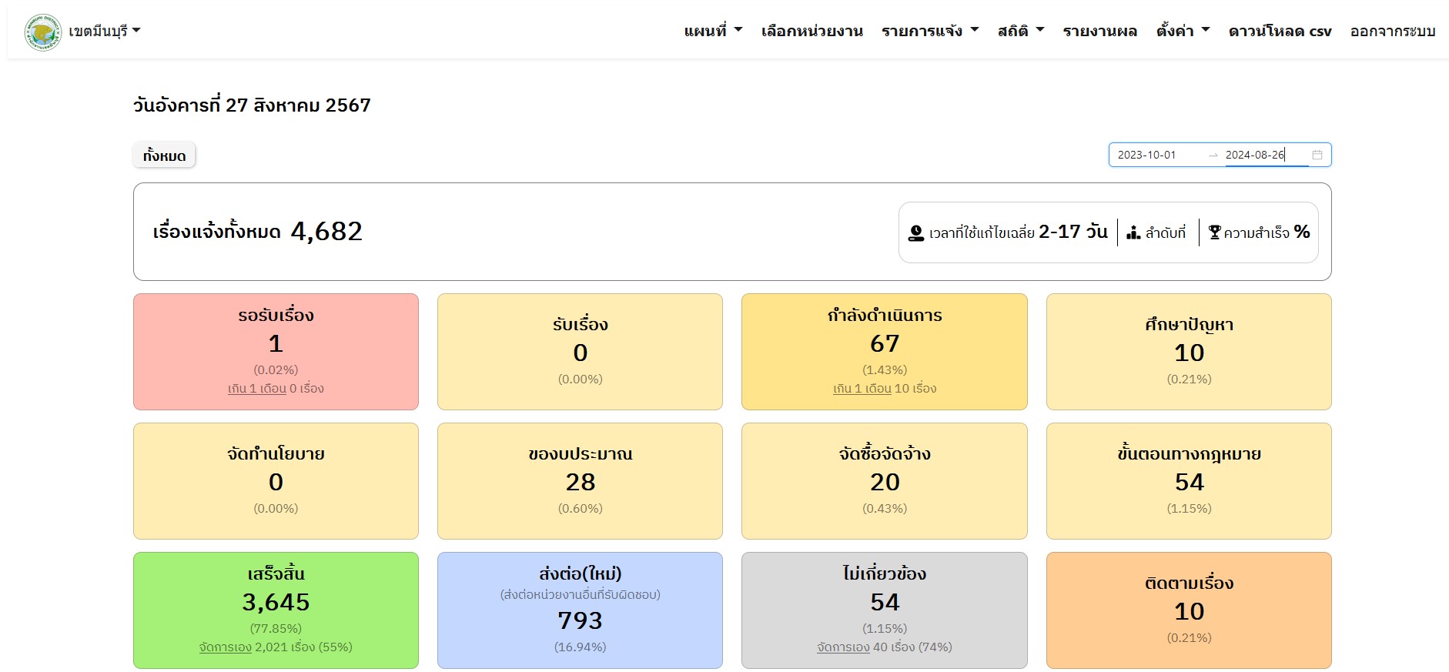Open the calendar icon in date range
The width and height of the screenshot is (1449, 672).
1317,155
